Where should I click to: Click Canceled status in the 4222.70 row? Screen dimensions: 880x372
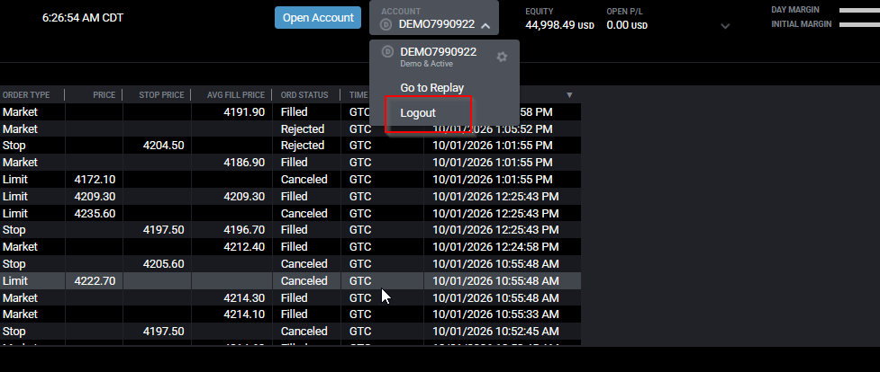(x=304, y=280)
